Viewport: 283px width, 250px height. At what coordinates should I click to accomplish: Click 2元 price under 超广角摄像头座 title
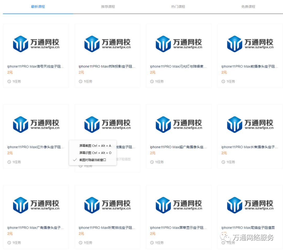[x=153, y=153]
